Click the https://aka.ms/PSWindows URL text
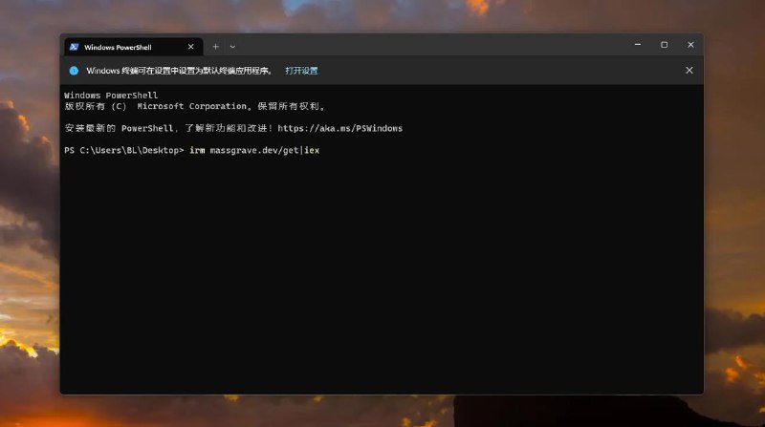The image size is (765, 427). [x=340, y=128]
